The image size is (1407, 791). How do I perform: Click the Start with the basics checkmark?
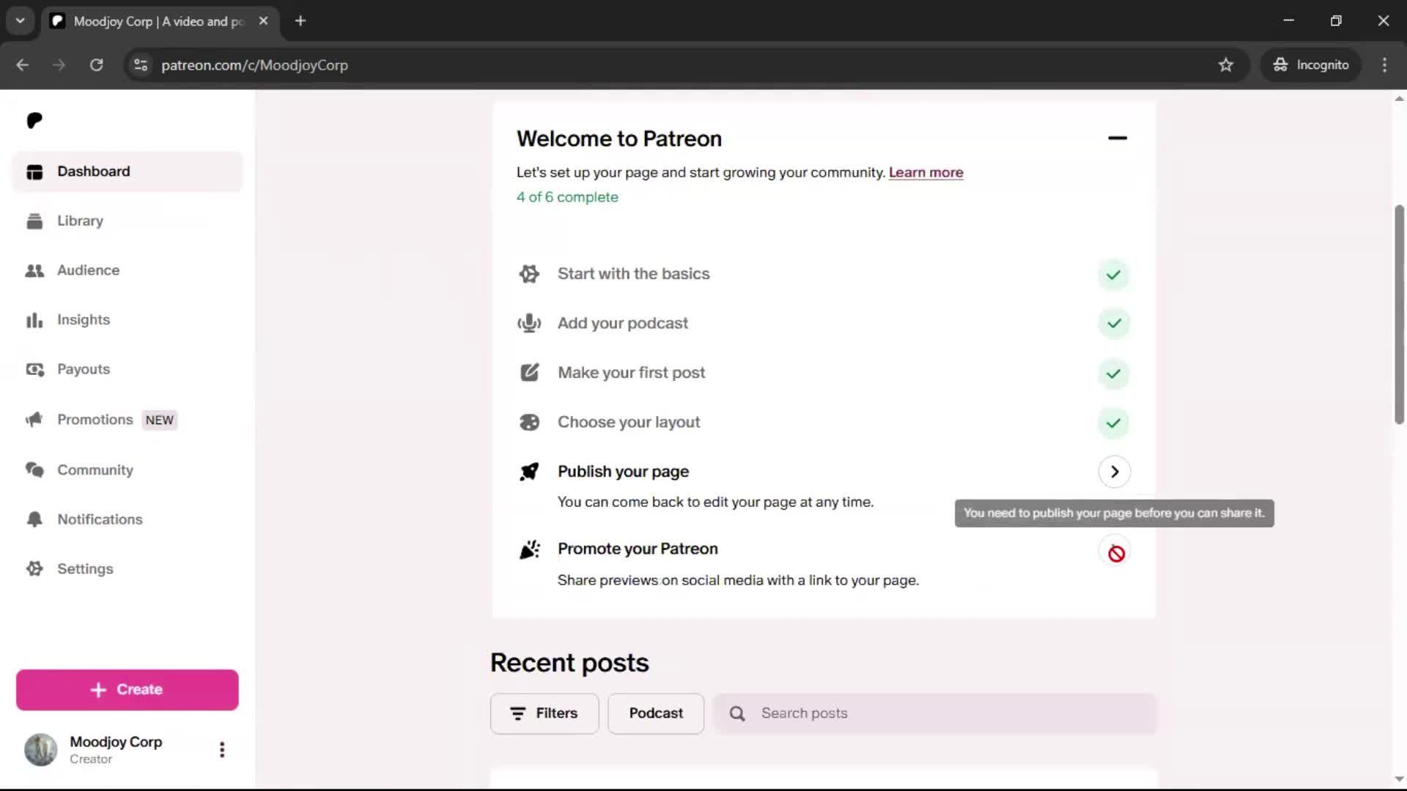point(1113,275)
